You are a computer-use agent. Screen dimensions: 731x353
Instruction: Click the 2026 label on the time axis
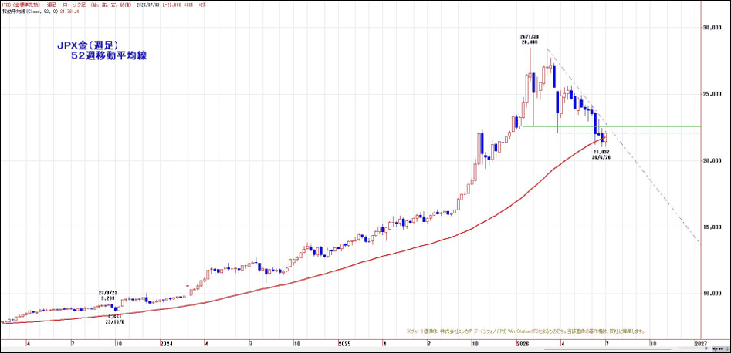pos(523,343)
